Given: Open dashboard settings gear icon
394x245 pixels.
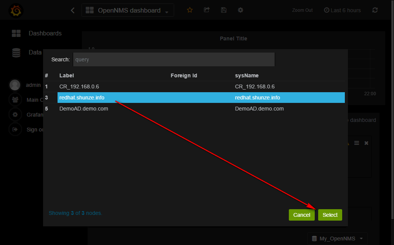Looking at the screenshot, I should coord(240,10).
